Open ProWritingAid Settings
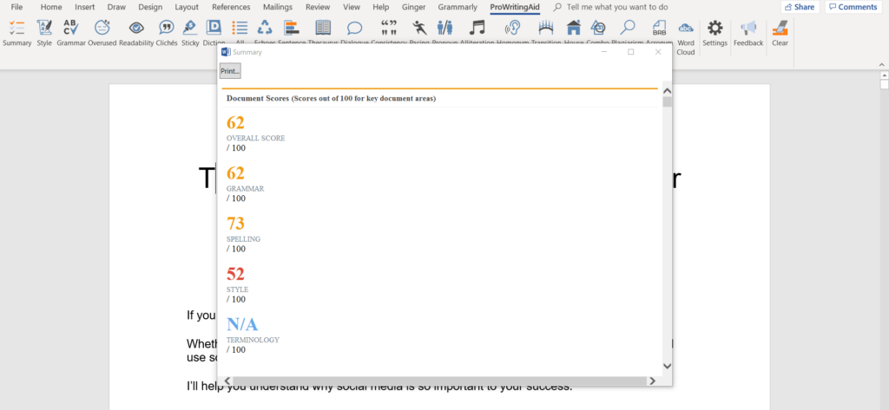 click(x=715, y=33)
